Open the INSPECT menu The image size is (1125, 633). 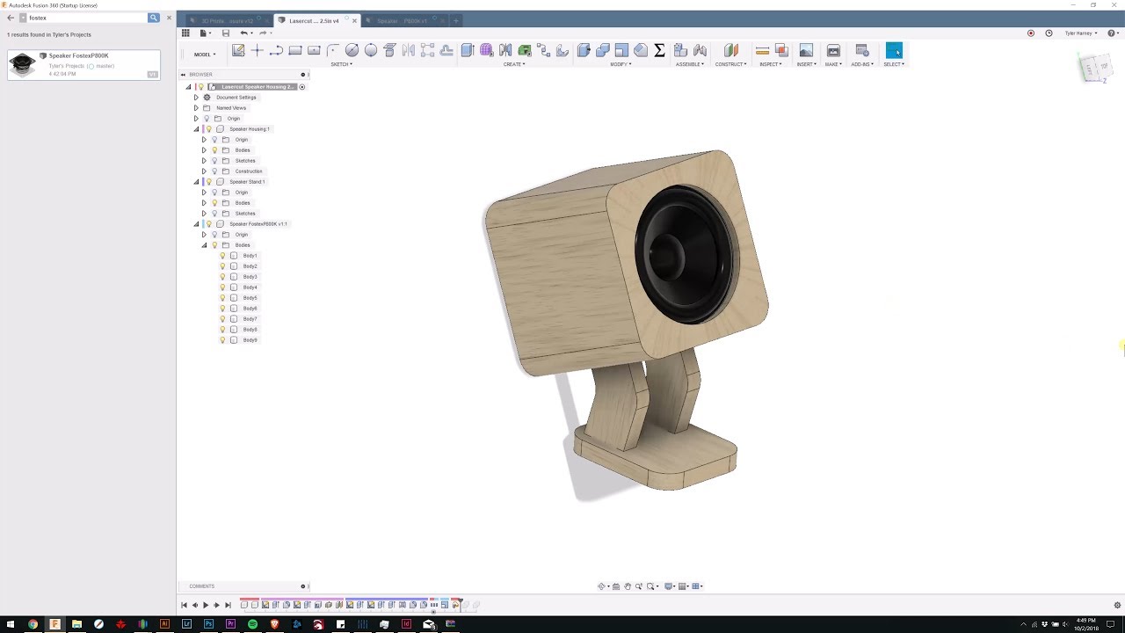click(771, 64)
